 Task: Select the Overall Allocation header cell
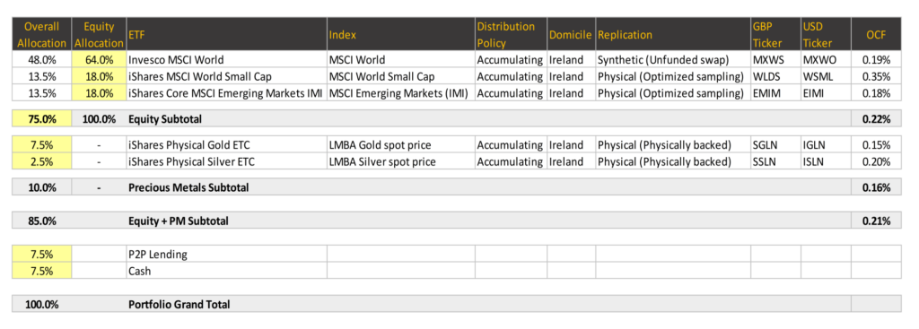pos(41,35)
